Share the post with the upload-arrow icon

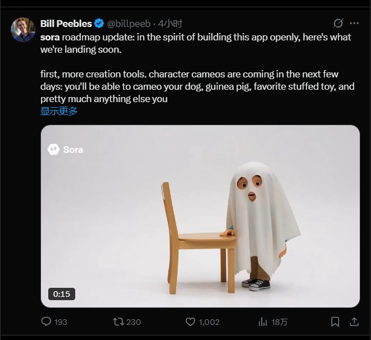point(354,322)
